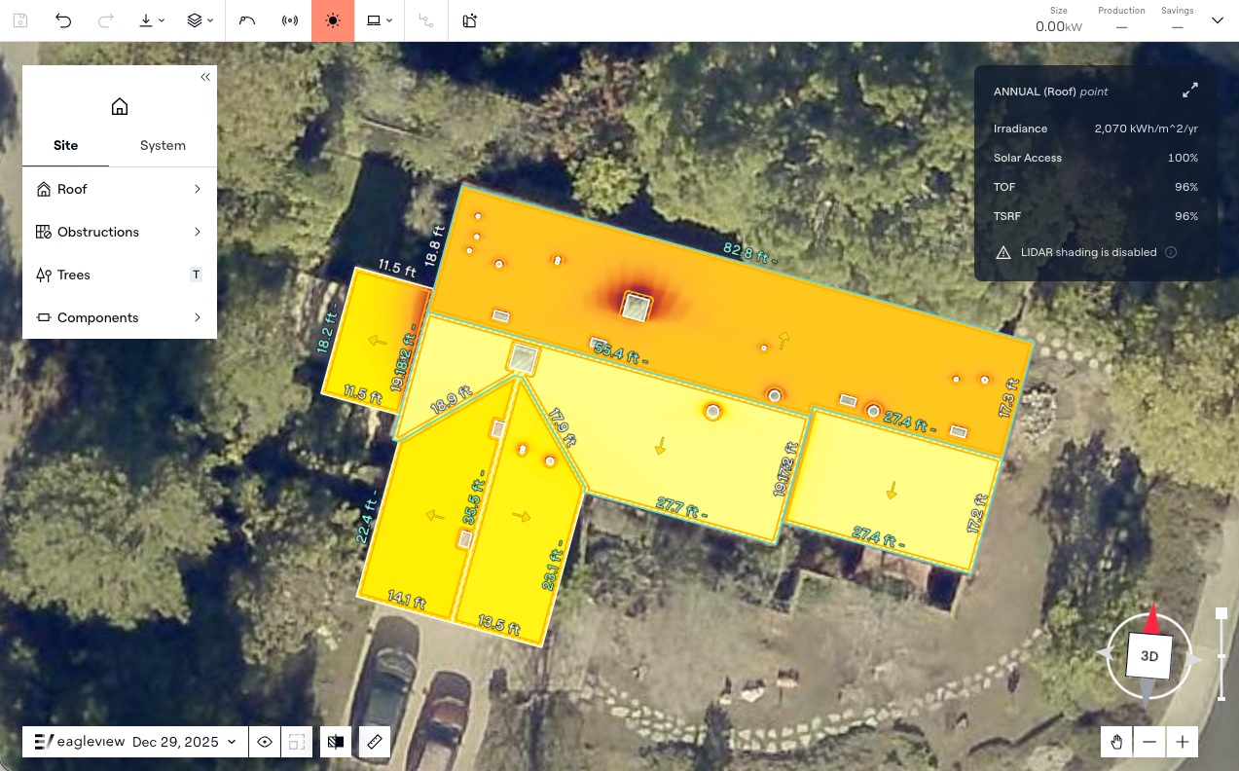Toggle imagery visibility eye icon

265,742
